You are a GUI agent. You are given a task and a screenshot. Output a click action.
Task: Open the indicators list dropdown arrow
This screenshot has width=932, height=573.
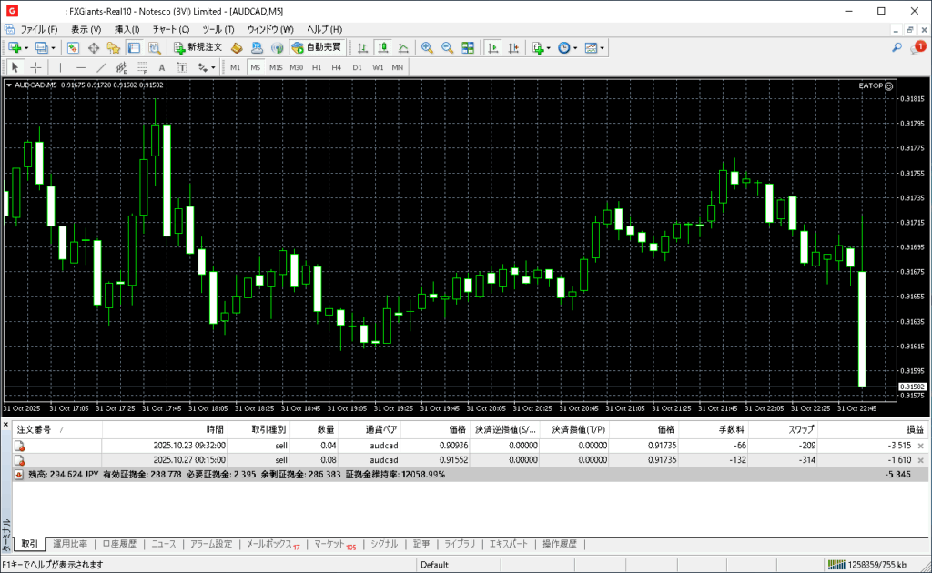point(549,47)
